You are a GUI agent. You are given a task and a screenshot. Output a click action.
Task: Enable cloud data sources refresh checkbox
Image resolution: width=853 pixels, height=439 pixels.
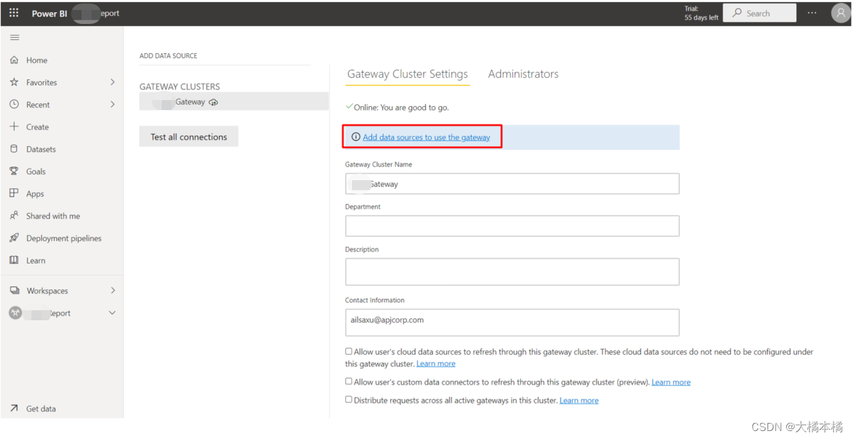click(x=349, y=352)
